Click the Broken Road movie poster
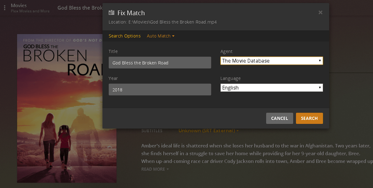373x188 pixels. click(67, 108)
